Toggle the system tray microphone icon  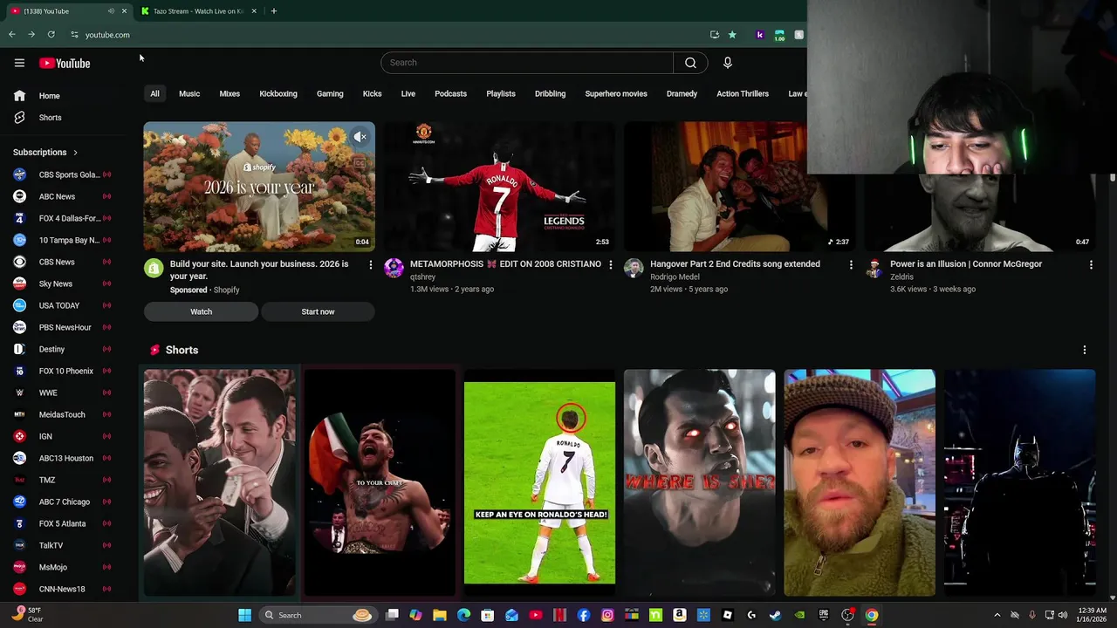[x=1032, y=615]
